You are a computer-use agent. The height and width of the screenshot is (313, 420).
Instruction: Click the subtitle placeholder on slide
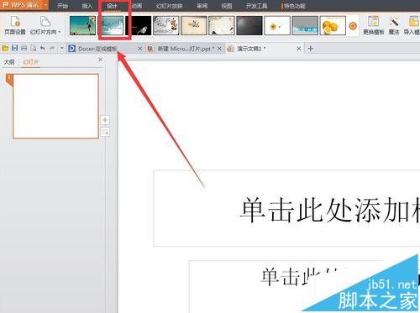(304, 287)
